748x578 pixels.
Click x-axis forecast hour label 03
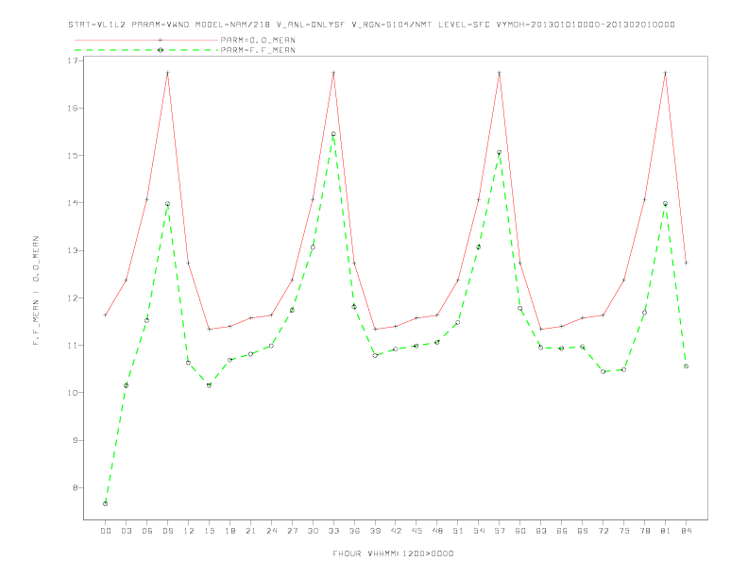[126, 531]
